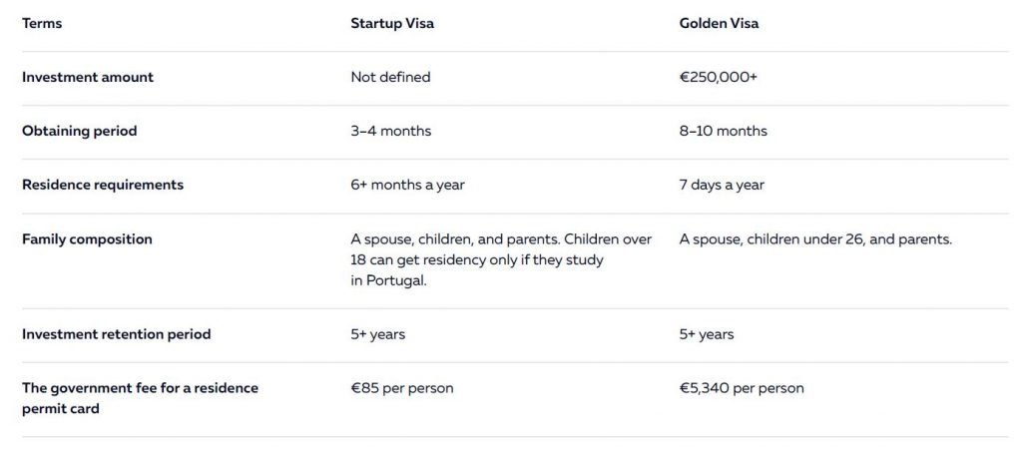The height and width of the screenshot is (456, 1022).
Task: Click the children under 26 cell
Action: coord(815,239)
